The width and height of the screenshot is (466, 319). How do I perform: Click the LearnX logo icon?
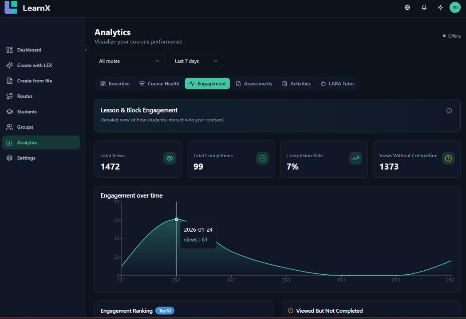[x=11, y=8]
